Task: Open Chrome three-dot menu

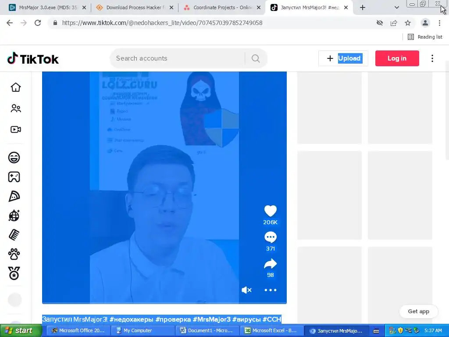Action: pos(439,23)
